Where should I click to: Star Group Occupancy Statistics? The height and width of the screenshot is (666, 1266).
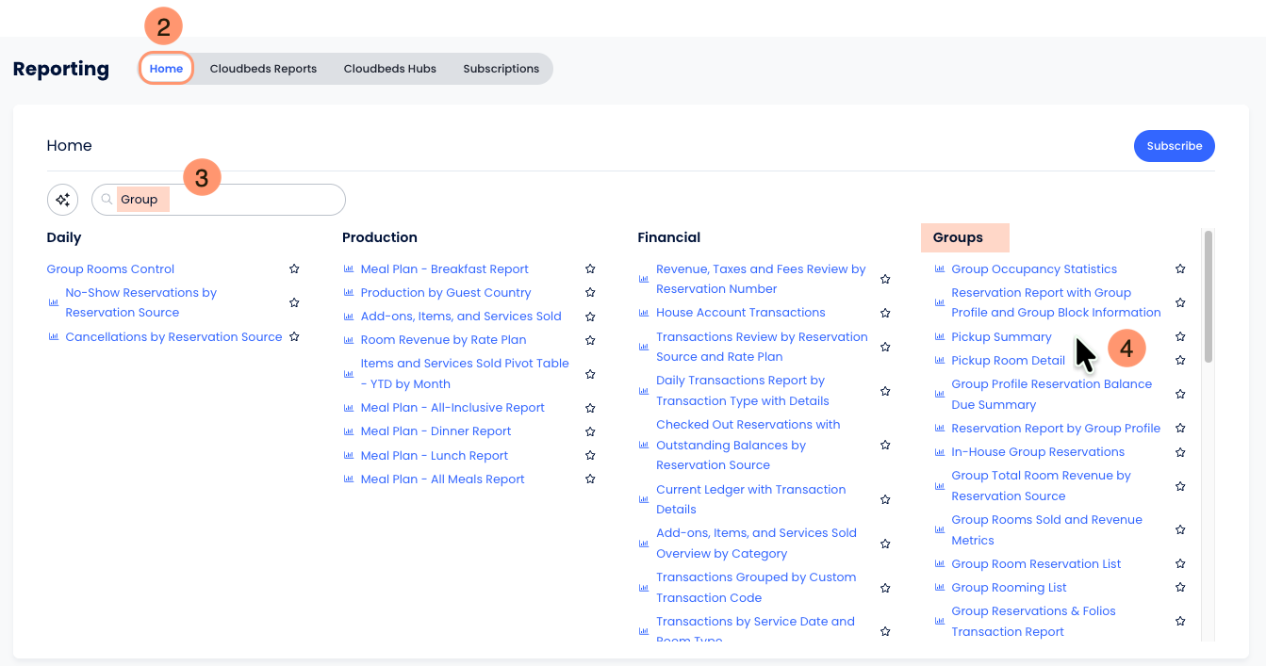click(x=1180, y=269)
